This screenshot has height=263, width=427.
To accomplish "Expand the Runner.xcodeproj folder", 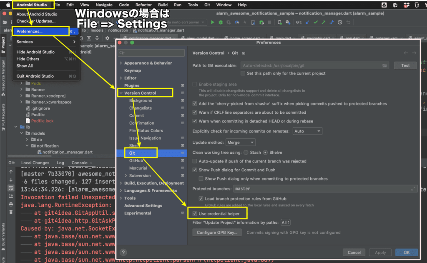I will (22, 96).
